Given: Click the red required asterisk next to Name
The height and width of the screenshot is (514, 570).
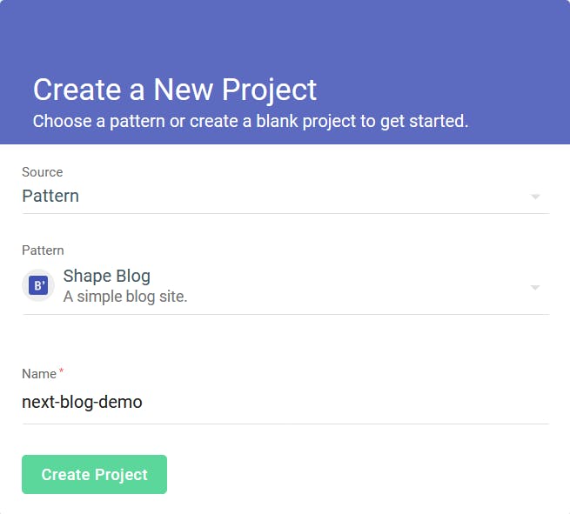Looking at the screenshot, I should (61, 370).
